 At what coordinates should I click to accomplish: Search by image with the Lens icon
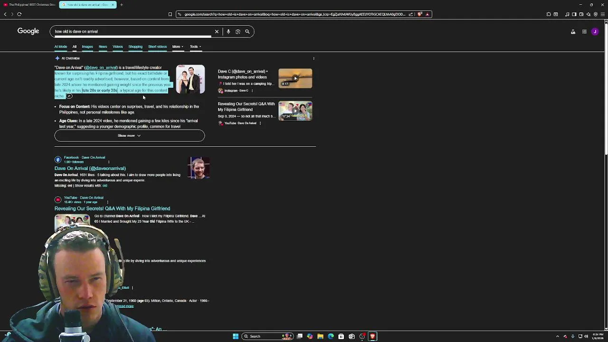coord(238,31)
